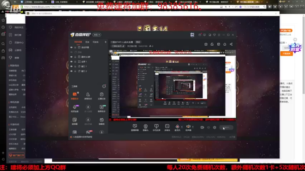The image size is (305, 171).
Task: Open streaming settings gear icon
Action: (x=215, y=127)
